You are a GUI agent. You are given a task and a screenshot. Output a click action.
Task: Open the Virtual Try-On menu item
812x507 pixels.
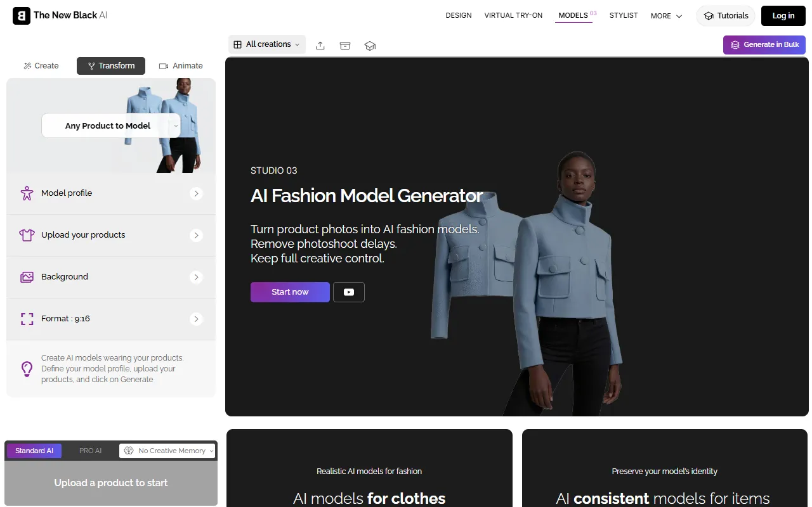[x=513, y=15]
